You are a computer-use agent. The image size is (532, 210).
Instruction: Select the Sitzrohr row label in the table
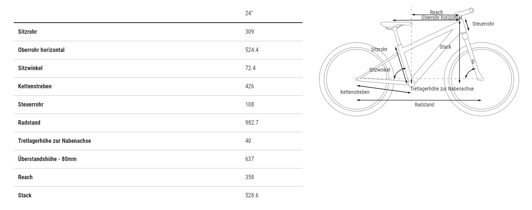click(x=28, y=32)
